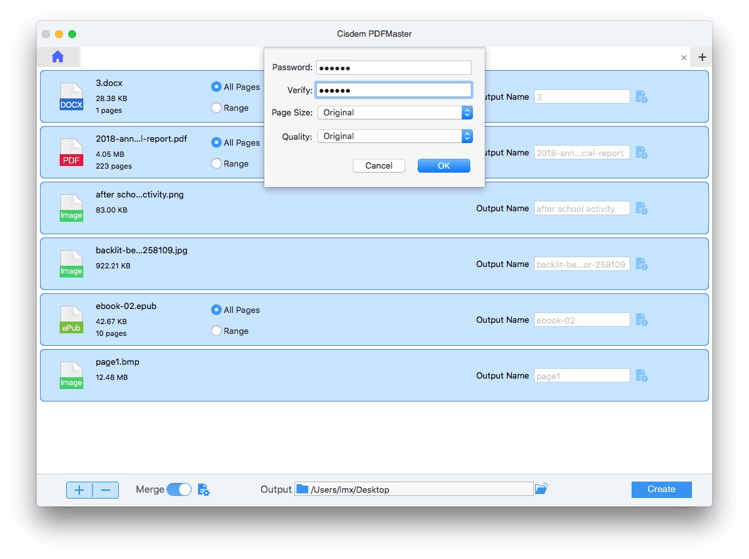Focus the Verify password field
749x559 pixels.
394,90
